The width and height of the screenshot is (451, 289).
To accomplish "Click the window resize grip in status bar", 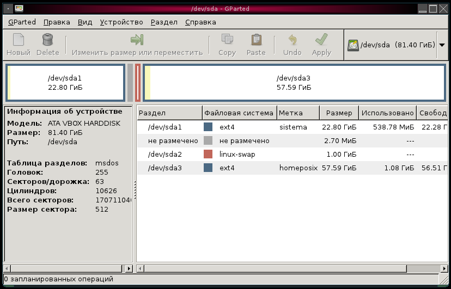I will point(443,279).
